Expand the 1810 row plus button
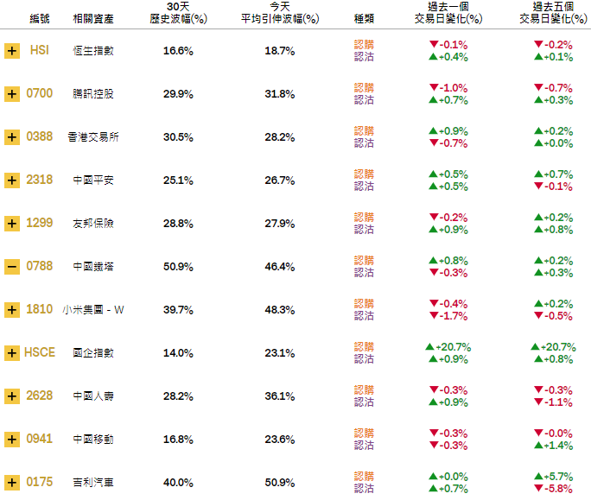Viewport: 591px width, 500px height. [12, 310]
